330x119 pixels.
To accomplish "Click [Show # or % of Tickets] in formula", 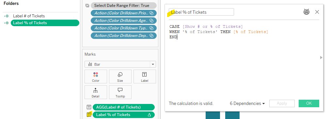I will tap(212, 26).
